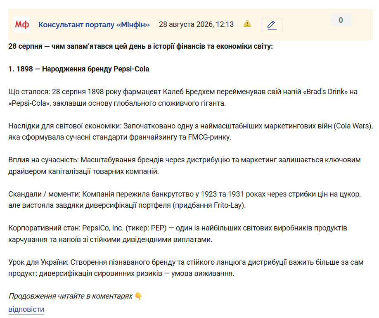Click the відповісти reply link
This screenshot has height=318, width=379.
click(x=26, y=309)
